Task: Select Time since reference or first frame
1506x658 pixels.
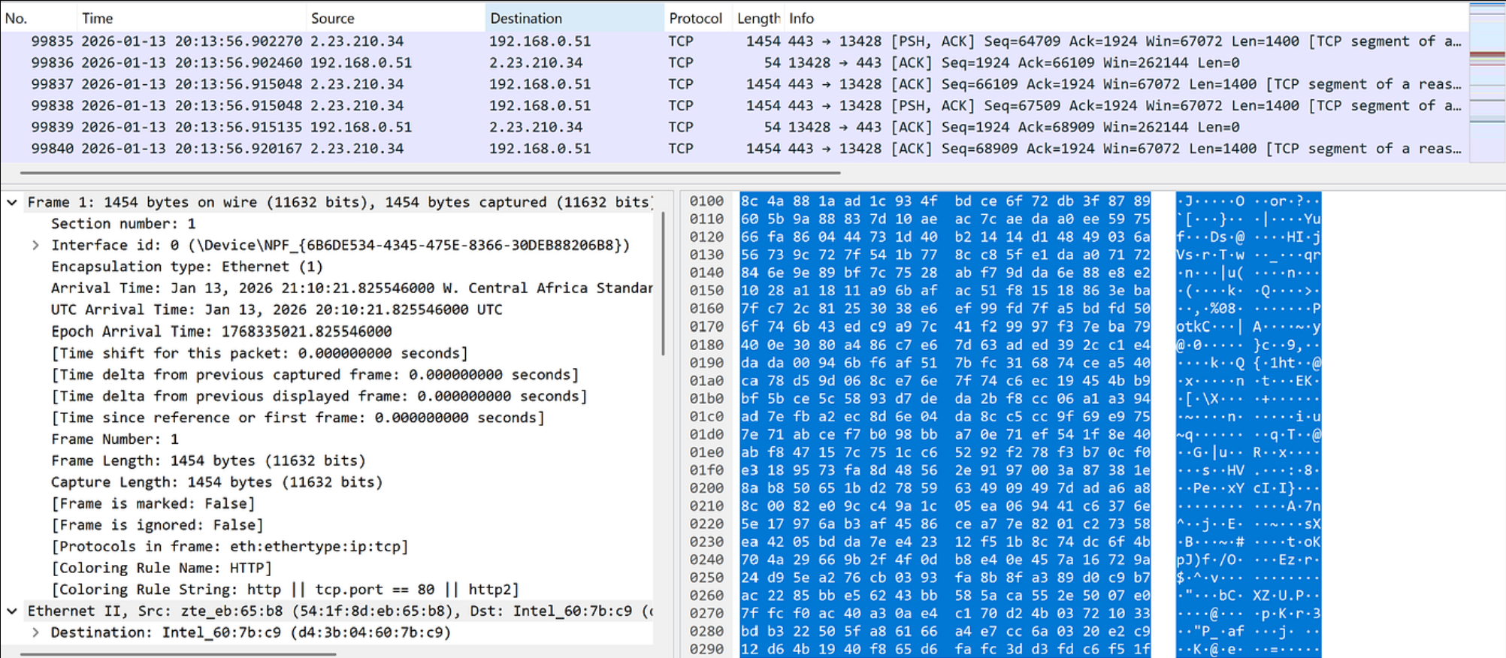Action: pos(298,418)
